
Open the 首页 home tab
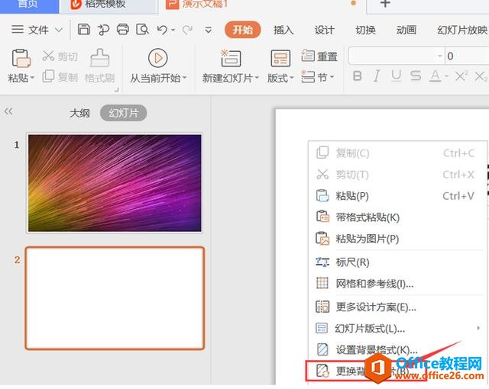coord(29,5)
